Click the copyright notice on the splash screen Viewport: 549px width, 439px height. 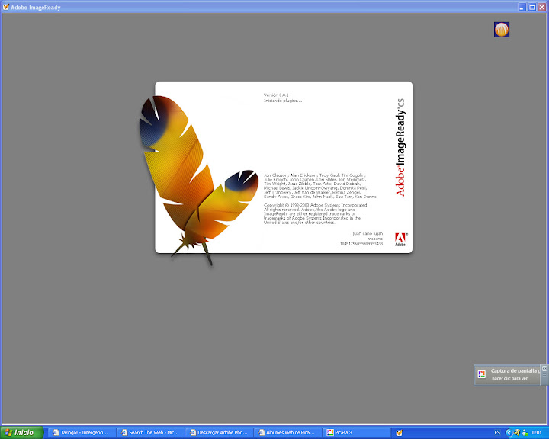click(x=316, y=213)
